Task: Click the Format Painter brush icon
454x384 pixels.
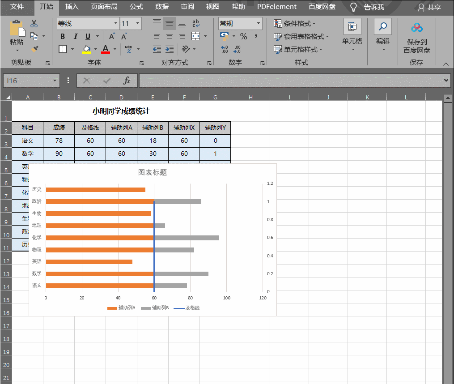Action: coord(35,49)
